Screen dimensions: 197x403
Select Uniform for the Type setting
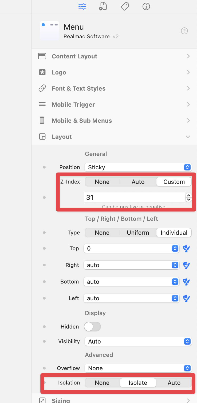[138, 233]
